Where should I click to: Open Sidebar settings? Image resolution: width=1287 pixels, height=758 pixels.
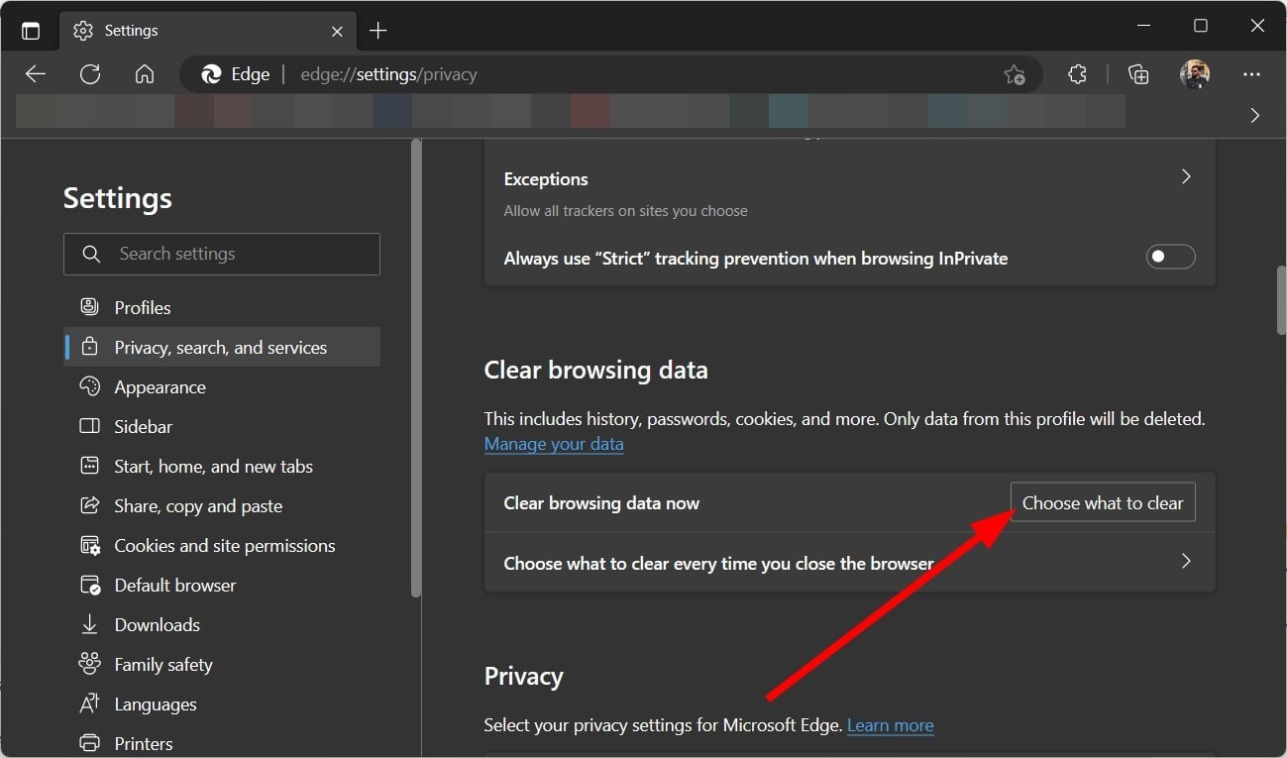[222, 426]
